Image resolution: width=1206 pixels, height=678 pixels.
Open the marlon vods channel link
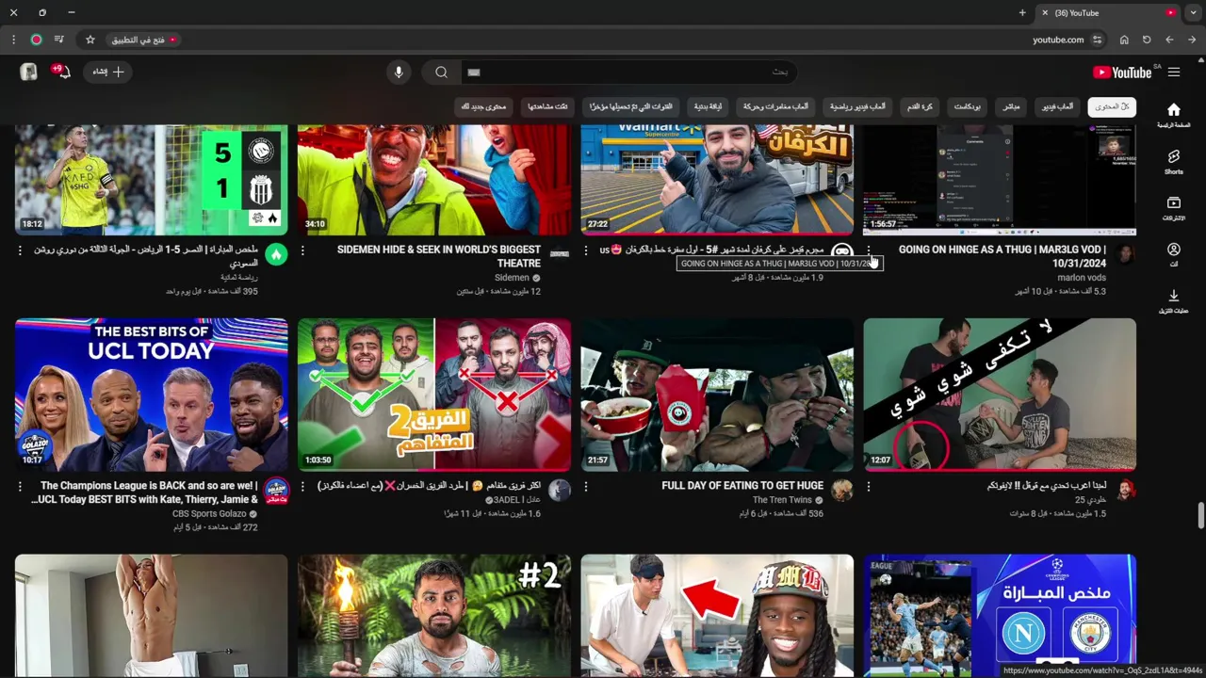click(x=1082, y=278)
